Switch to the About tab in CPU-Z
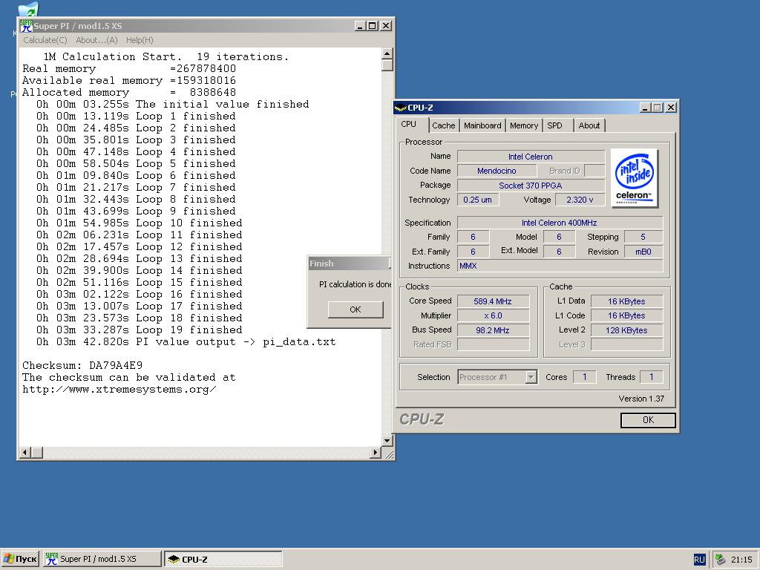This screenshot has height=570, width=760. pyautogui.click(x=589, y=125)
